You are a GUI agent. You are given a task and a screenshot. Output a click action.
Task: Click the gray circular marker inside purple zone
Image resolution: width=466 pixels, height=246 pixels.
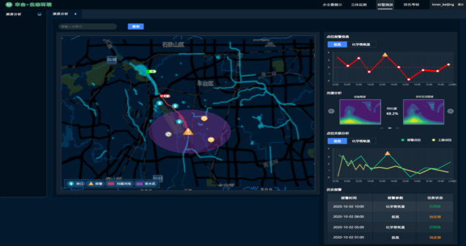pos(168,134)
